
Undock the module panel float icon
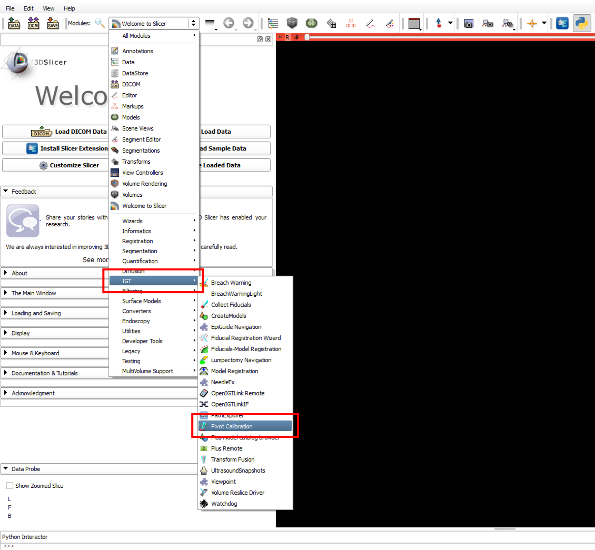pyautogui.click(x=260, y=39)
